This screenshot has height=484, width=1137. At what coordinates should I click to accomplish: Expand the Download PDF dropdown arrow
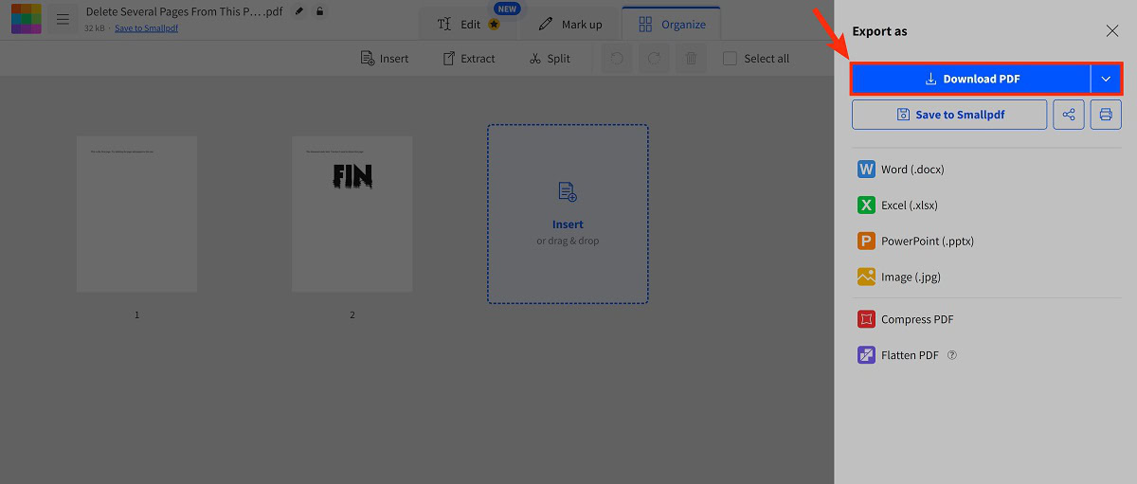coord(1106,80)
